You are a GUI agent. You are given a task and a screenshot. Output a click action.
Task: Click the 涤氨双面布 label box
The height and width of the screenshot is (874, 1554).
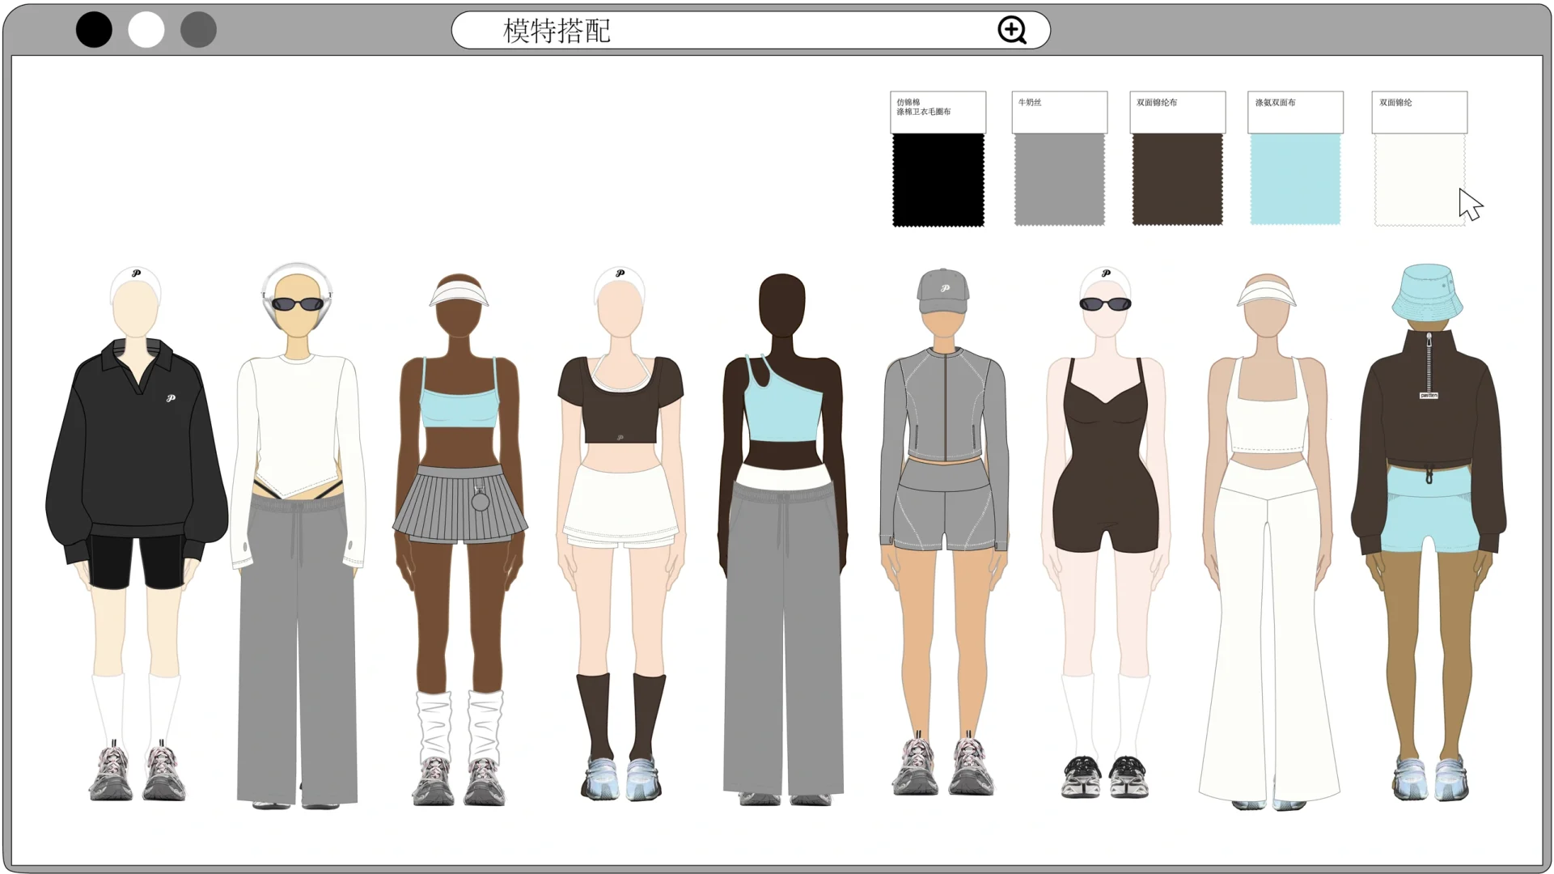[1295, 112]
